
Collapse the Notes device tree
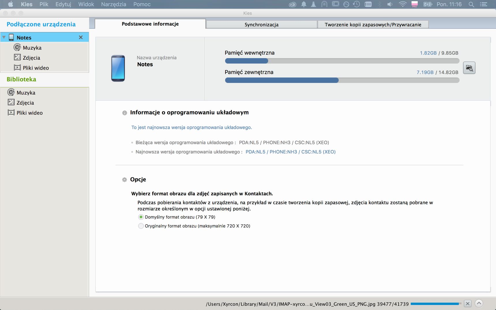(x=4, y=37)
